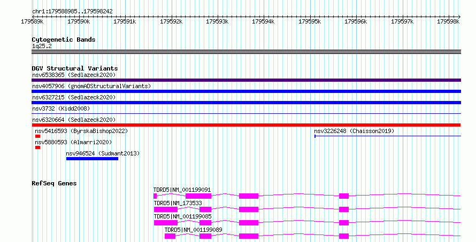This screenshot has height=242, width=476.
Task: Click the nsv6538365 (Sedlazeck2020) label
Action: (74, 75)
